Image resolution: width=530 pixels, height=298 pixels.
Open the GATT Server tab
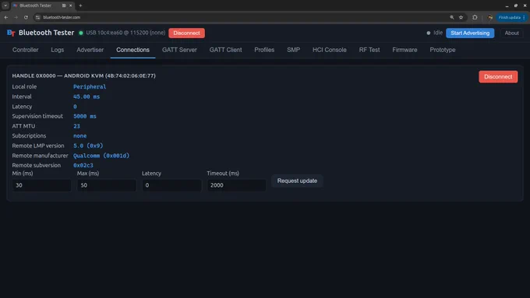pos(179,50)
